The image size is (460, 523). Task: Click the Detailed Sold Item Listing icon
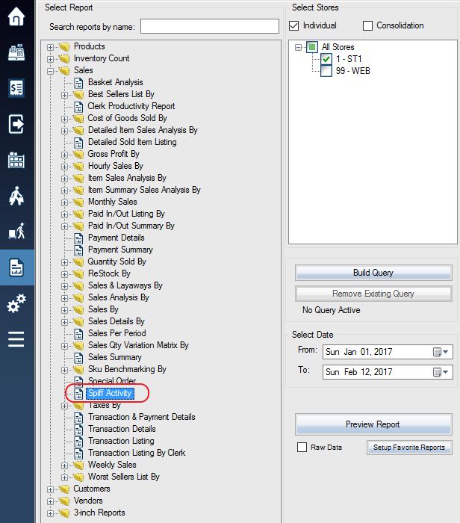(x=78, y=143)
